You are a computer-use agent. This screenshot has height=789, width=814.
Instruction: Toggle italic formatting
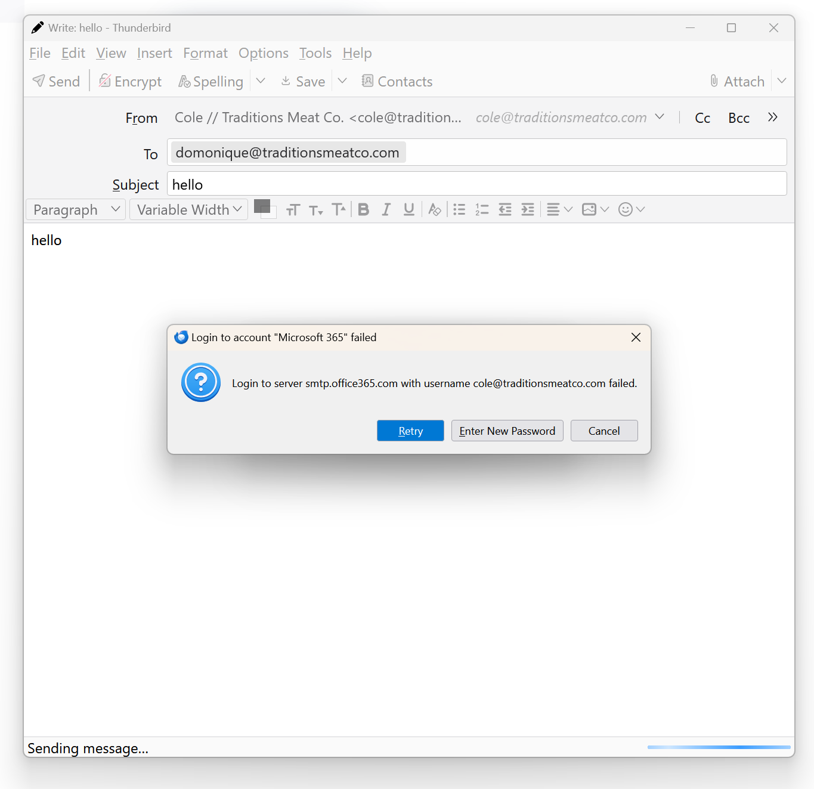tap(386, 209)
